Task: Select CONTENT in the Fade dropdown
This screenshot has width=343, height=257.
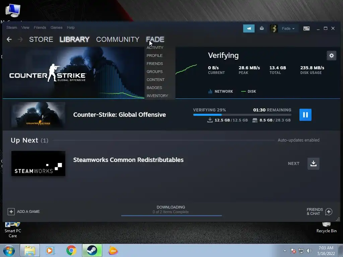Action: pyautogui.click(x=155, y=80)
